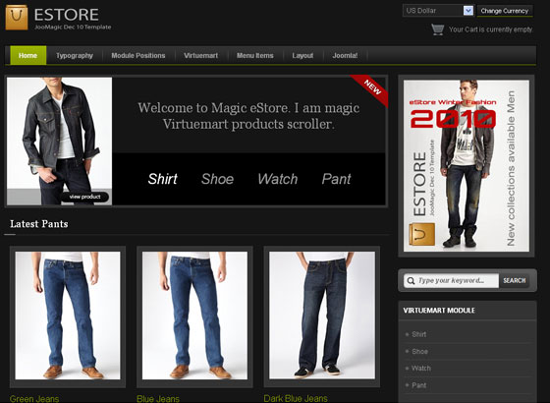Open the Dark Blue Jeans product thumbnail
Image resolution: width=550 pixels, height=403 pixels.
[322, 316]
